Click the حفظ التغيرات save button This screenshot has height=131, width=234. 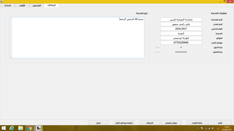tap(197, 123)
